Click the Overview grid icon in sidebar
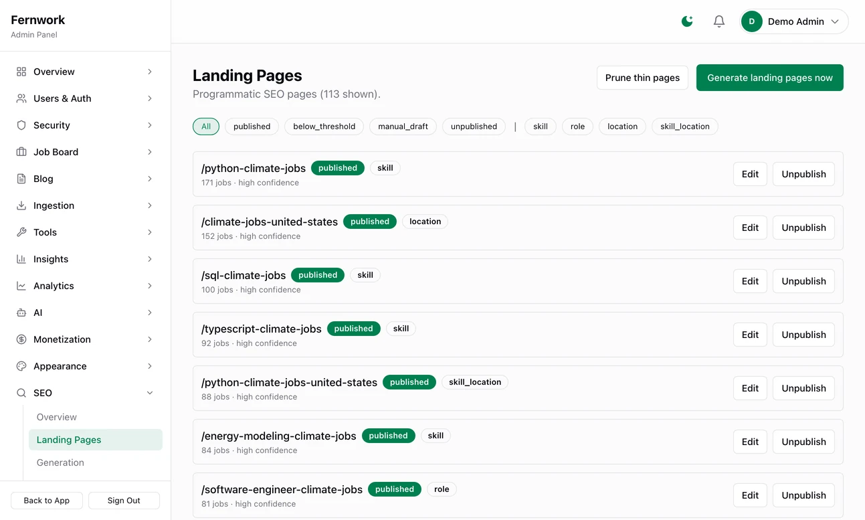Image resolution: width=865 pixels, height=520 pixels. [21, 72]
